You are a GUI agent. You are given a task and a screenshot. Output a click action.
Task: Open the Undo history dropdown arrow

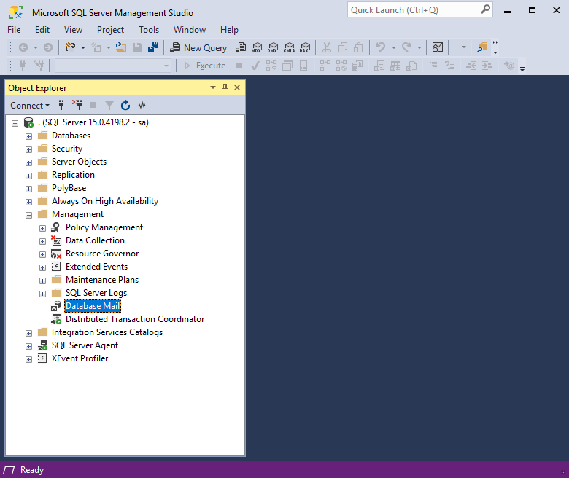click(394, 47)
